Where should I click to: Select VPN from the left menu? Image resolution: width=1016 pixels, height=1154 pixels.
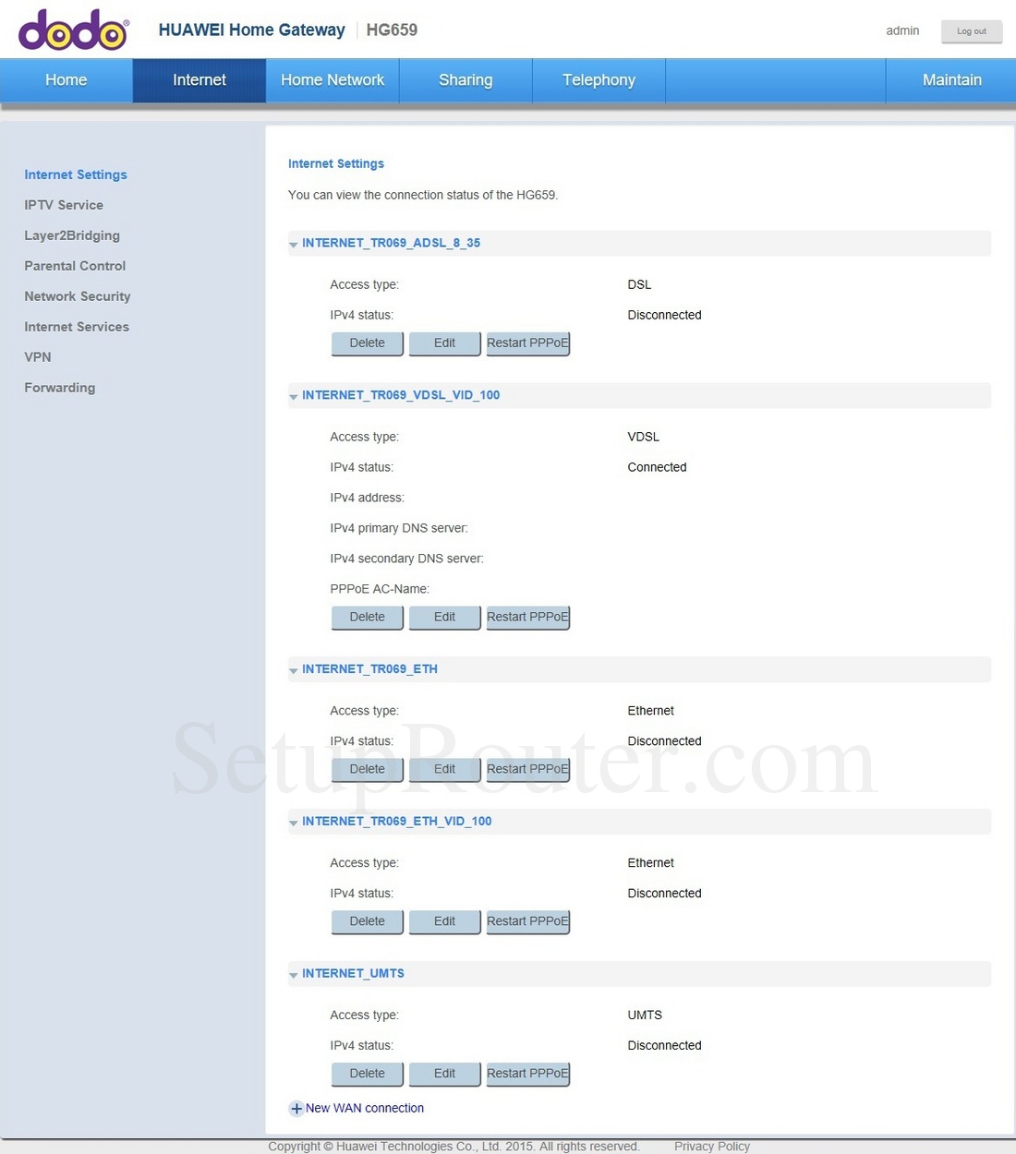tap(38, 357)
